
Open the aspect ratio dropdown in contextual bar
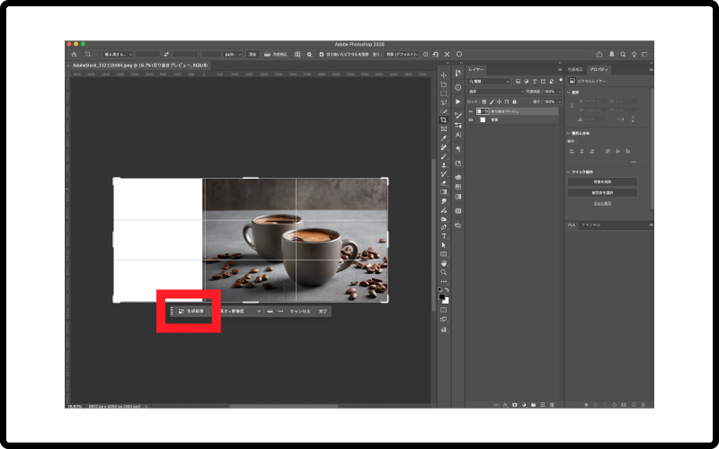pos(241,311)
